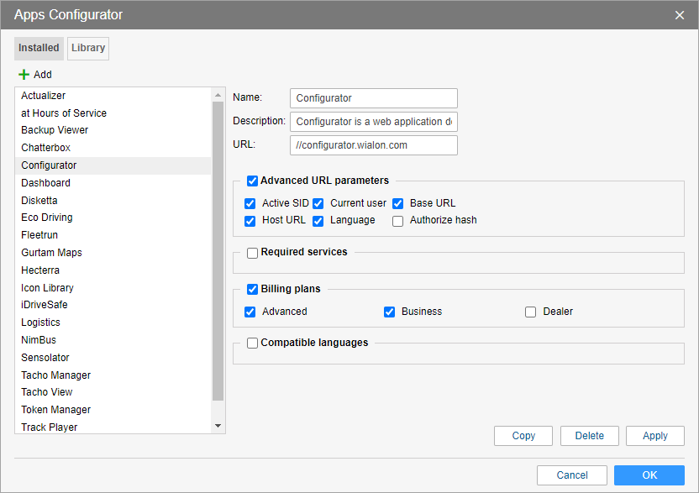Close the Apps Configurator dialog

[680, 15]
